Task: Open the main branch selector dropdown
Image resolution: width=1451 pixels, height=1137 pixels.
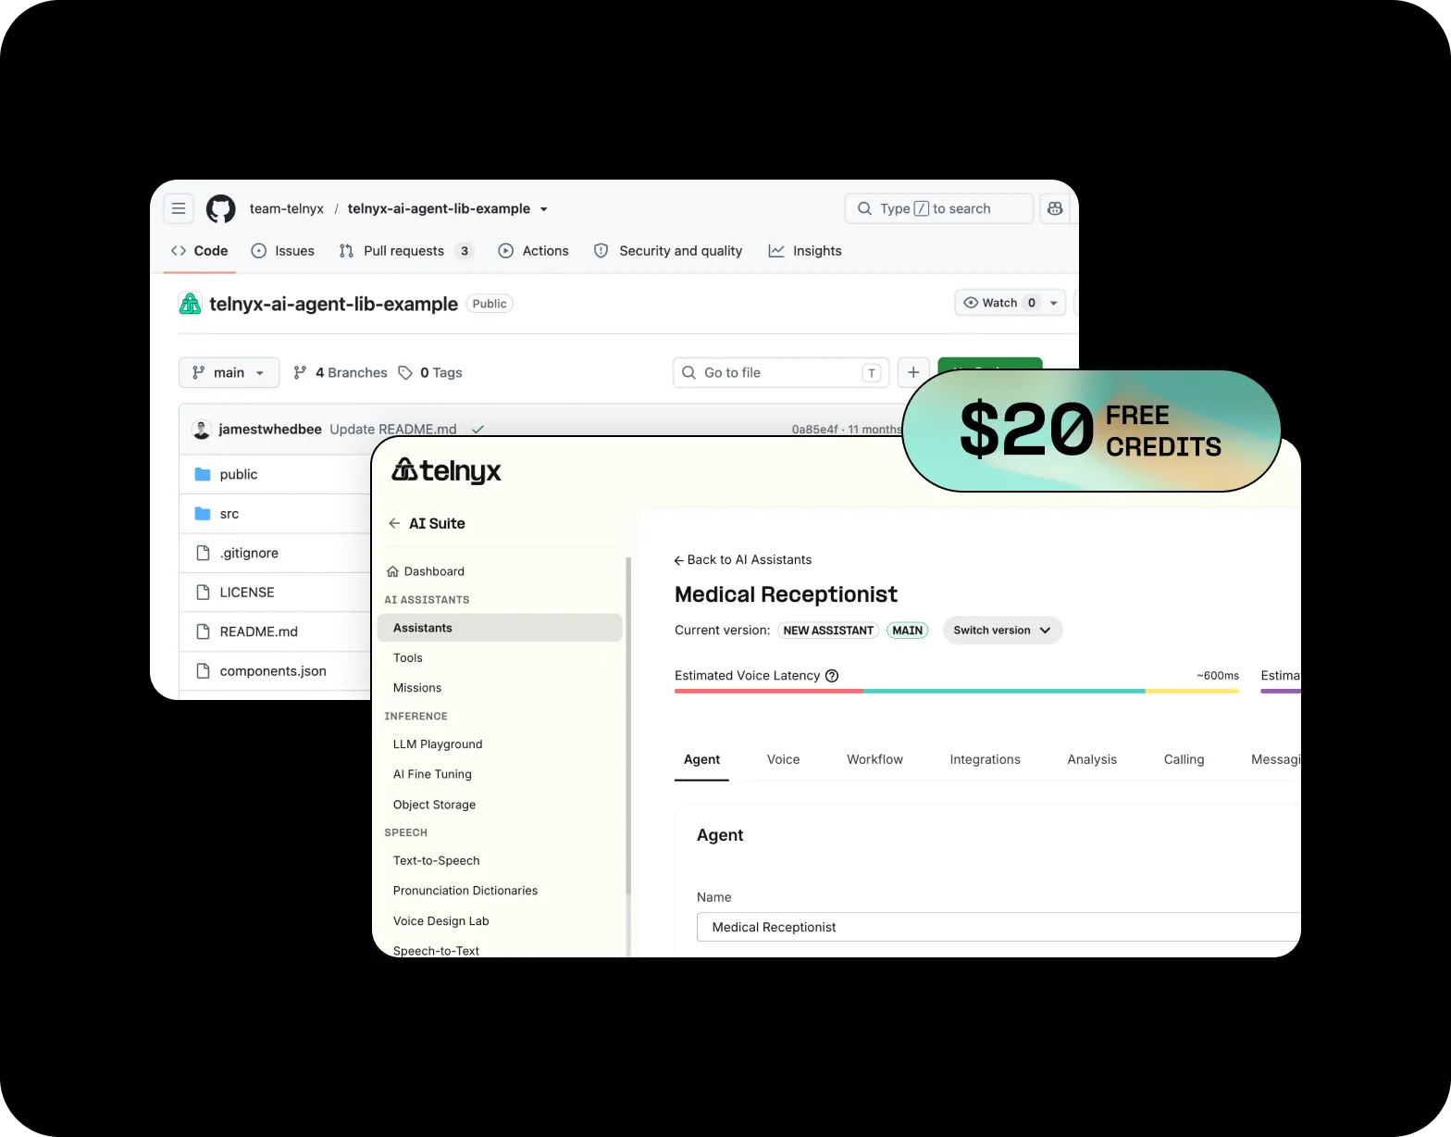Action: (229, 372)
